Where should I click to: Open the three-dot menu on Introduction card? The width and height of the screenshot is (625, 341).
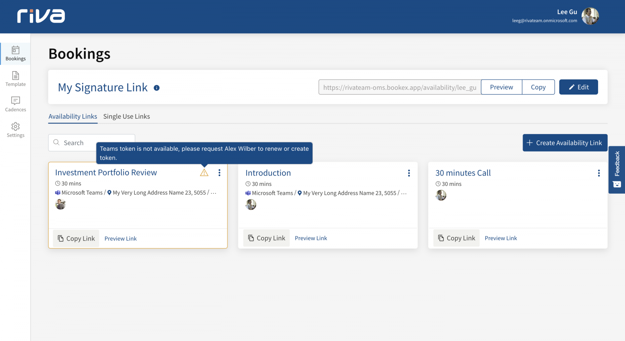[x=409, y=173]
